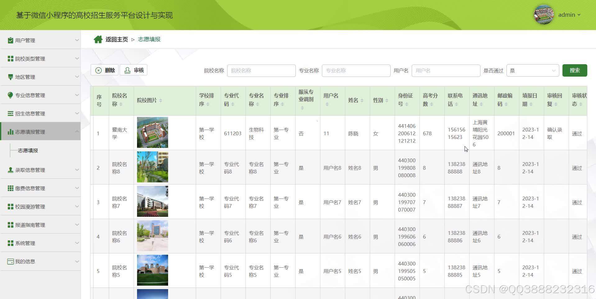Click the 审核状态 sort arrows
The image size is (596, 299).
pyautogui.click(x=580, y=104)
